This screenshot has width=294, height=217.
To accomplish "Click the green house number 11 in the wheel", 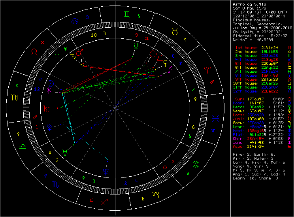I will tap(57, 56).
